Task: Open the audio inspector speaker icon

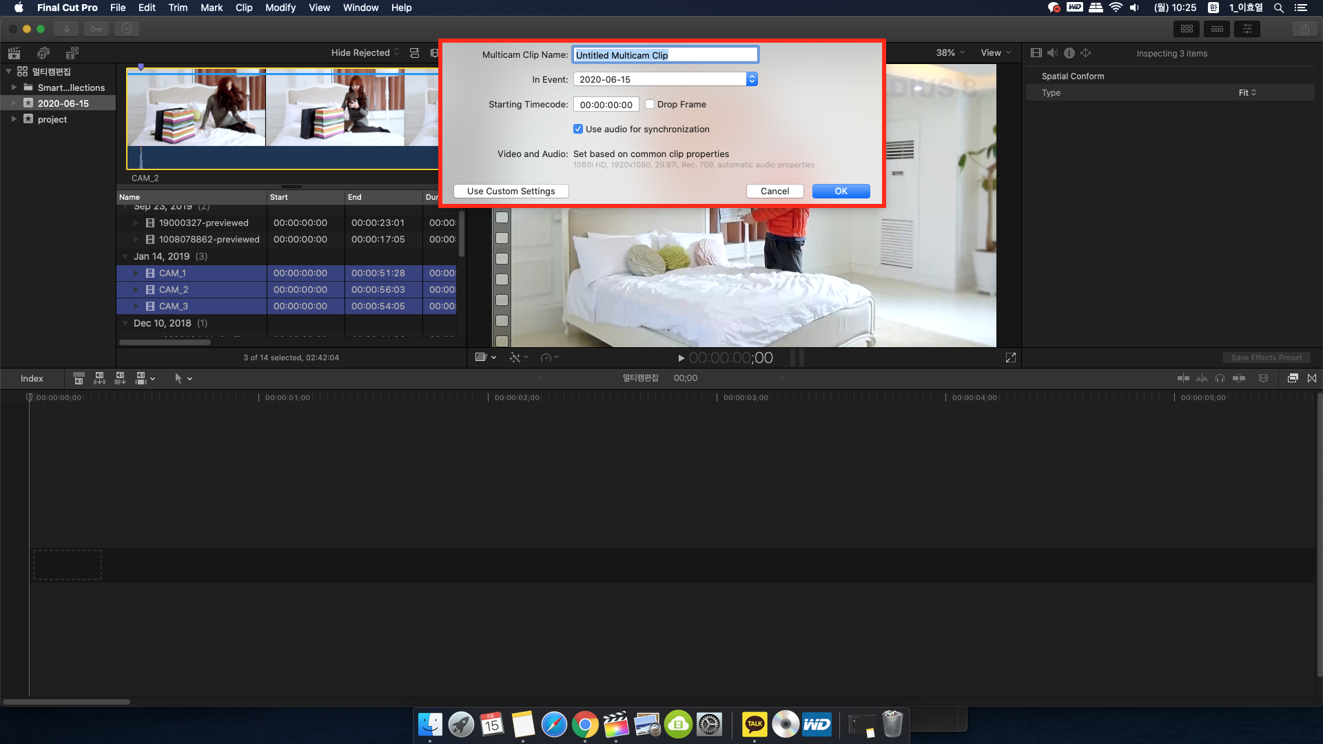Action: (x=1052, y=53)
